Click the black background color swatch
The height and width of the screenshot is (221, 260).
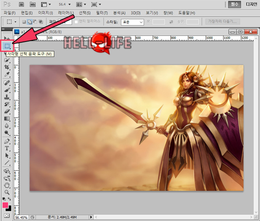point(9,209)
